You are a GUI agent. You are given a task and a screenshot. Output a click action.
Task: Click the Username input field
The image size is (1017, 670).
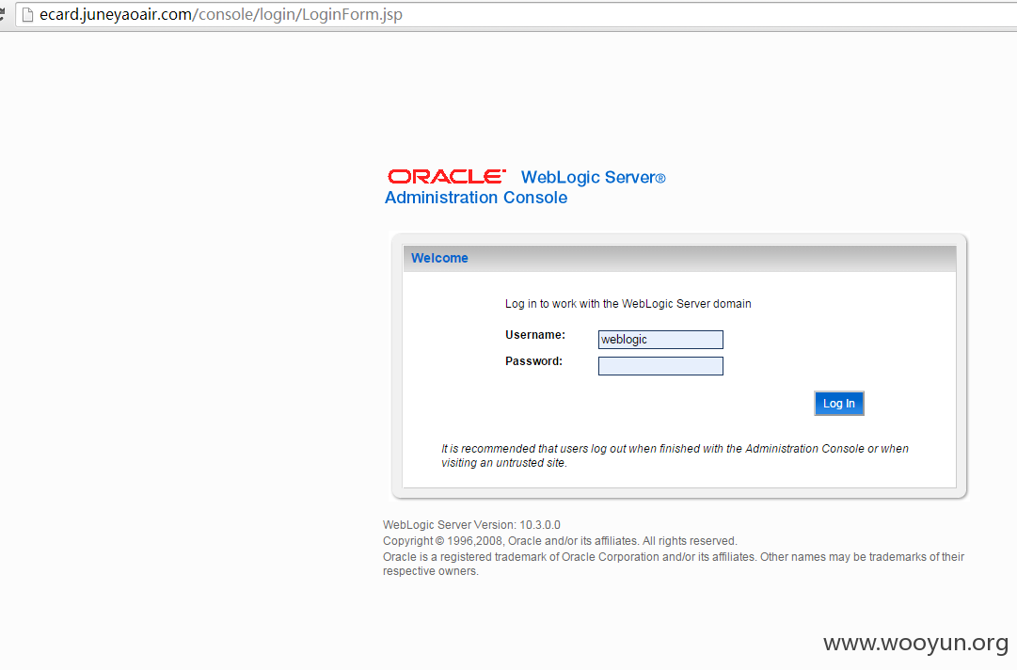[660, 339]
